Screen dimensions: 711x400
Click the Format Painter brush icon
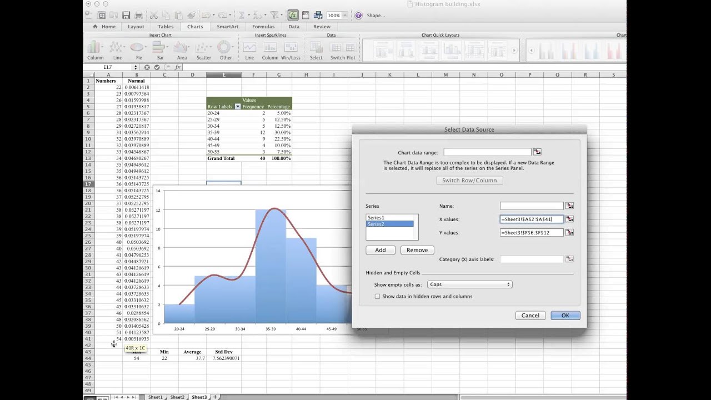192,15
